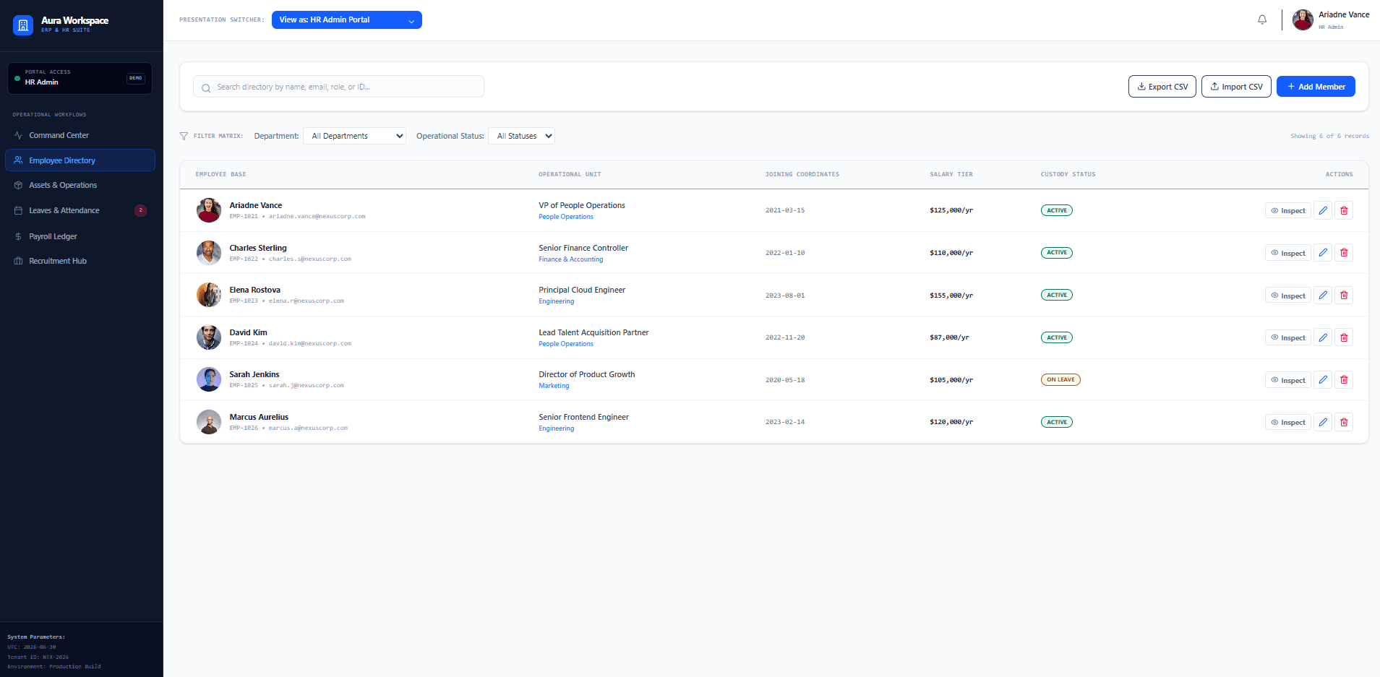1380x677 pixels.
Task: Open Payroll Ledger in sidebar
Action: coord(80,236)
